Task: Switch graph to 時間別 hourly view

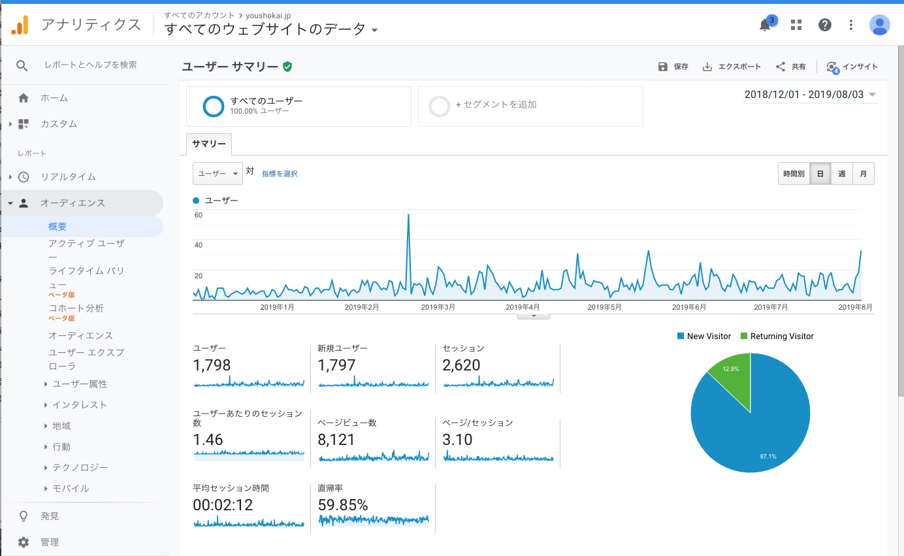Action: point(794,174)
